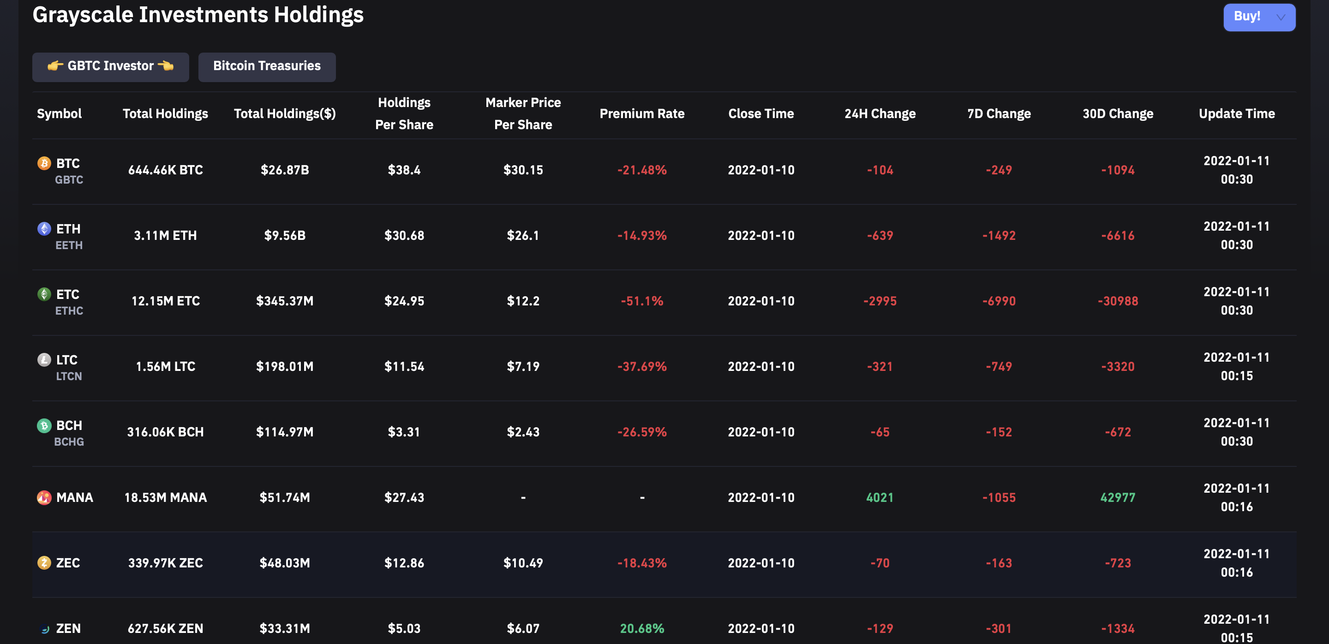Click the 1.56M LTC holdings cell
This screenshot has width=1329, height=644.
[x=165, y=367]
